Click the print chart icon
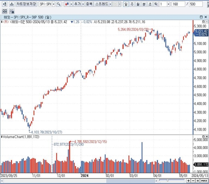The width and height of the screenshot is (209, 184). [12, 4]
